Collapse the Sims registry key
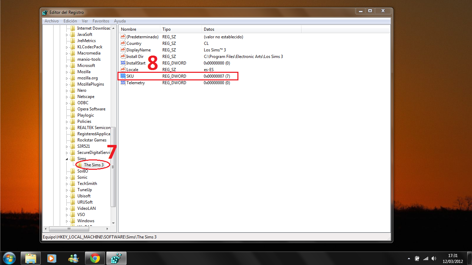 tap(67, 159)
